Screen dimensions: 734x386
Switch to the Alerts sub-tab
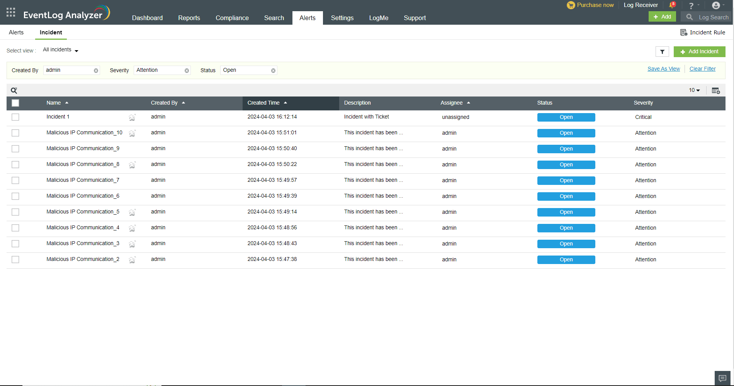[x=16, y=32]
